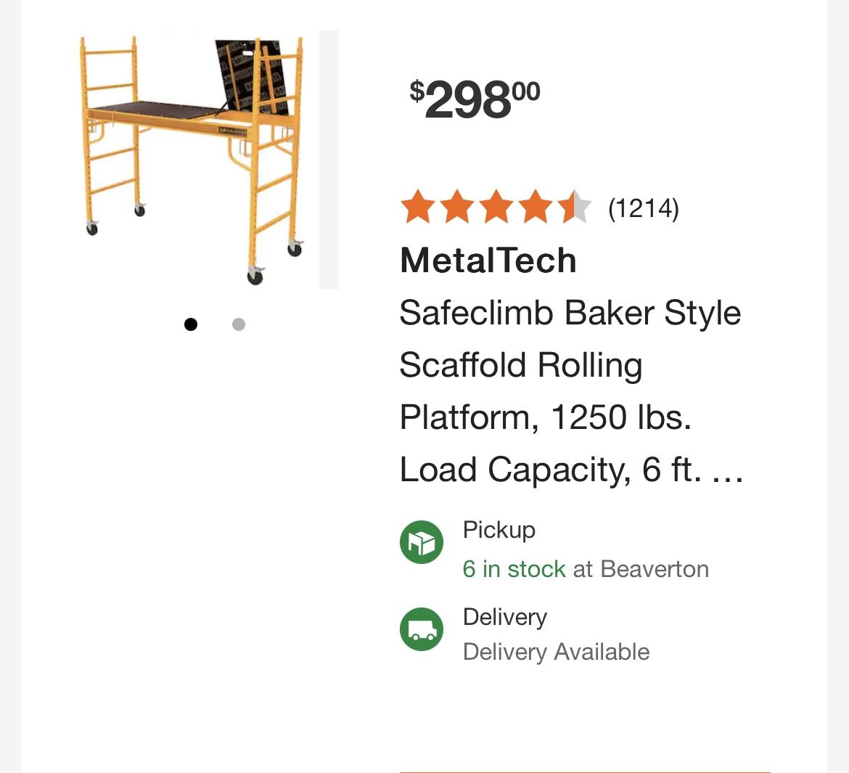Click the green Delivery truck icon
This screenshot has height=773, width=849.
422,629
